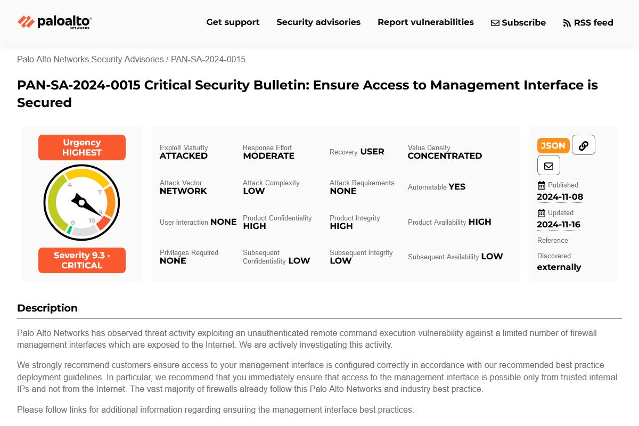Click the published date 2024-11-08
This screenshot has width=639, height=426.
tap(560, 197)
